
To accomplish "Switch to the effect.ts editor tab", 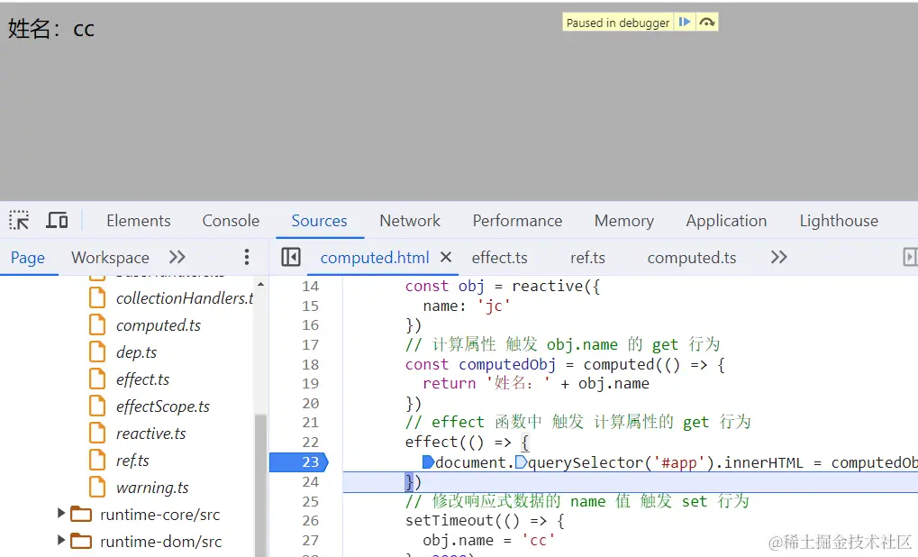I will click(x=499, y=258).
